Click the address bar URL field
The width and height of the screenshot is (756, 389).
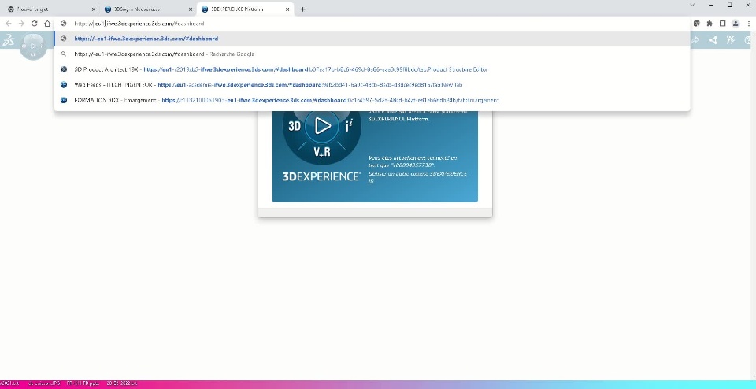(x=371, y=23)
